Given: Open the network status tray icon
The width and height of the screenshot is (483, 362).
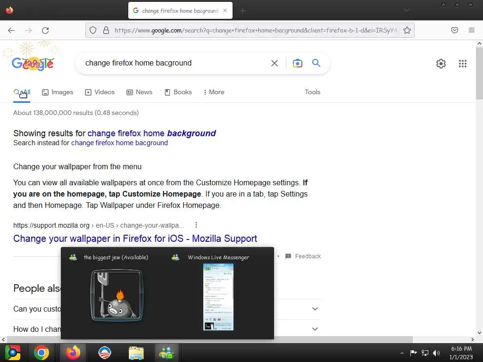Looking at the screenshot, I should coord(425,353).
